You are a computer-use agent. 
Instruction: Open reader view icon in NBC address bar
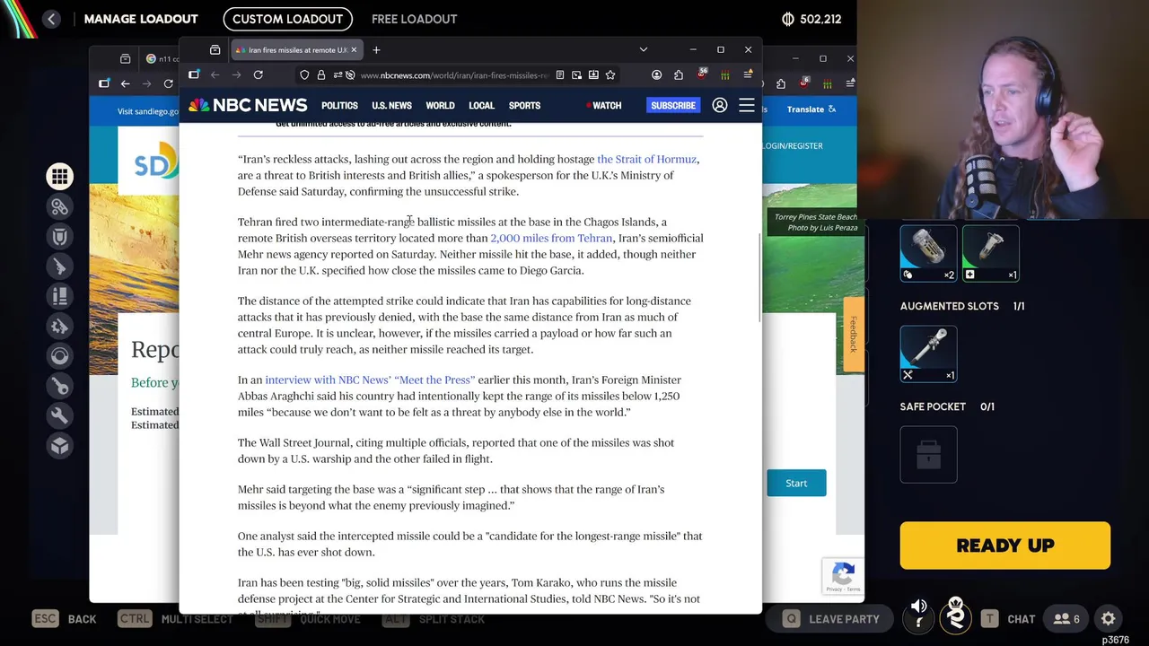(559, 75)
